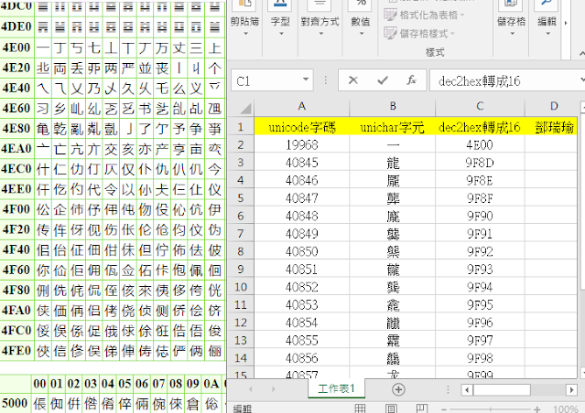Click the zoom slider track
The width and height of the screenshot is (585, 413).
coord(490,409)
